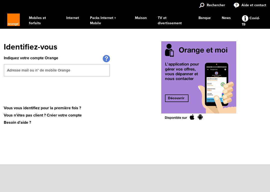Click the phone screenshot in Orange et moi banner
This screenshot has width=270, height=192.
click(216, 84)
